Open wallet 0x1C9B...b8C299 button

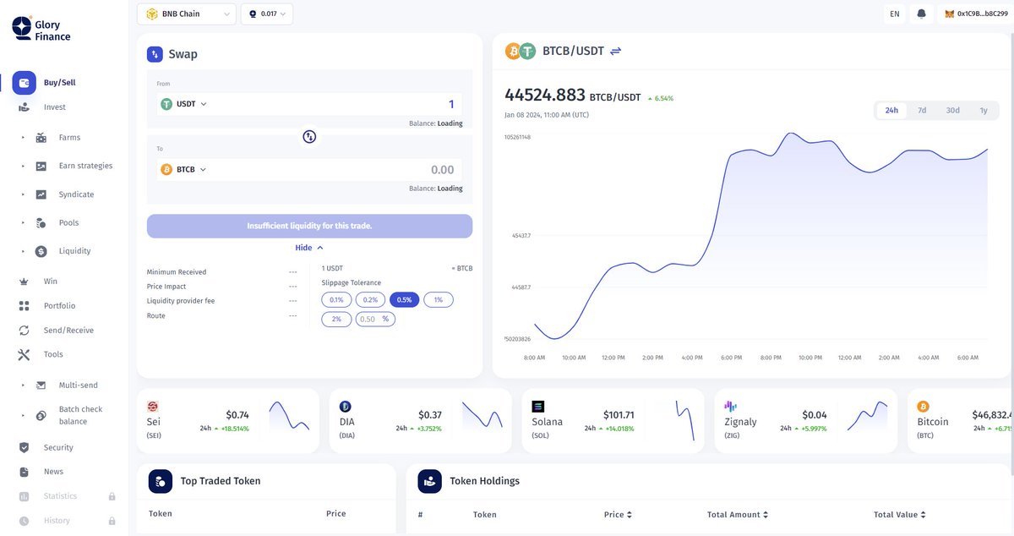[974, 14]
